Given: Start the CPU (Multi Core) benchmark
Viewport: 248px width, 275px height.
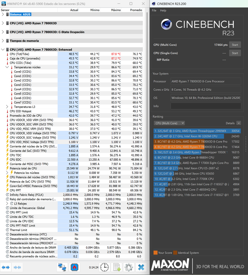Looking at the screenshot, I should coord(235,45).
